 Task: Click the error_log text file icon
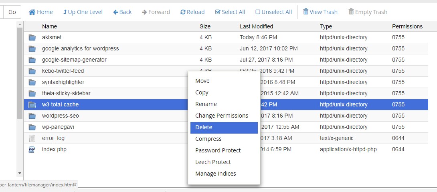click(x=32, y=138)
